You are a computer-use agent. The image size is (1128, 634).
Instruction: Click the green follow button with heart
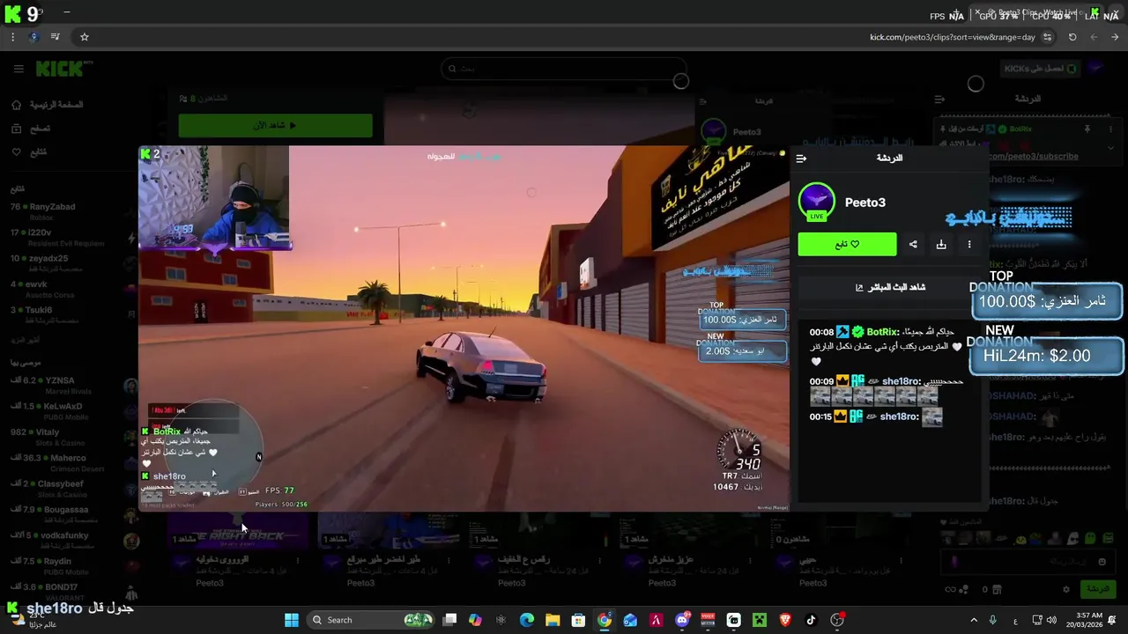point(847,244)
